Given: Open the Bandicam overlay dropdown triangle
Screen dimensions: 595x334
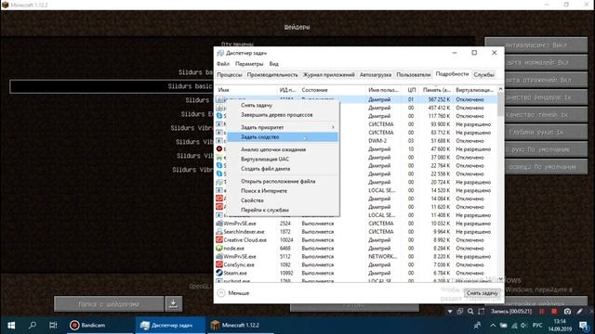Looking at the screenshot, I should 450,312.
